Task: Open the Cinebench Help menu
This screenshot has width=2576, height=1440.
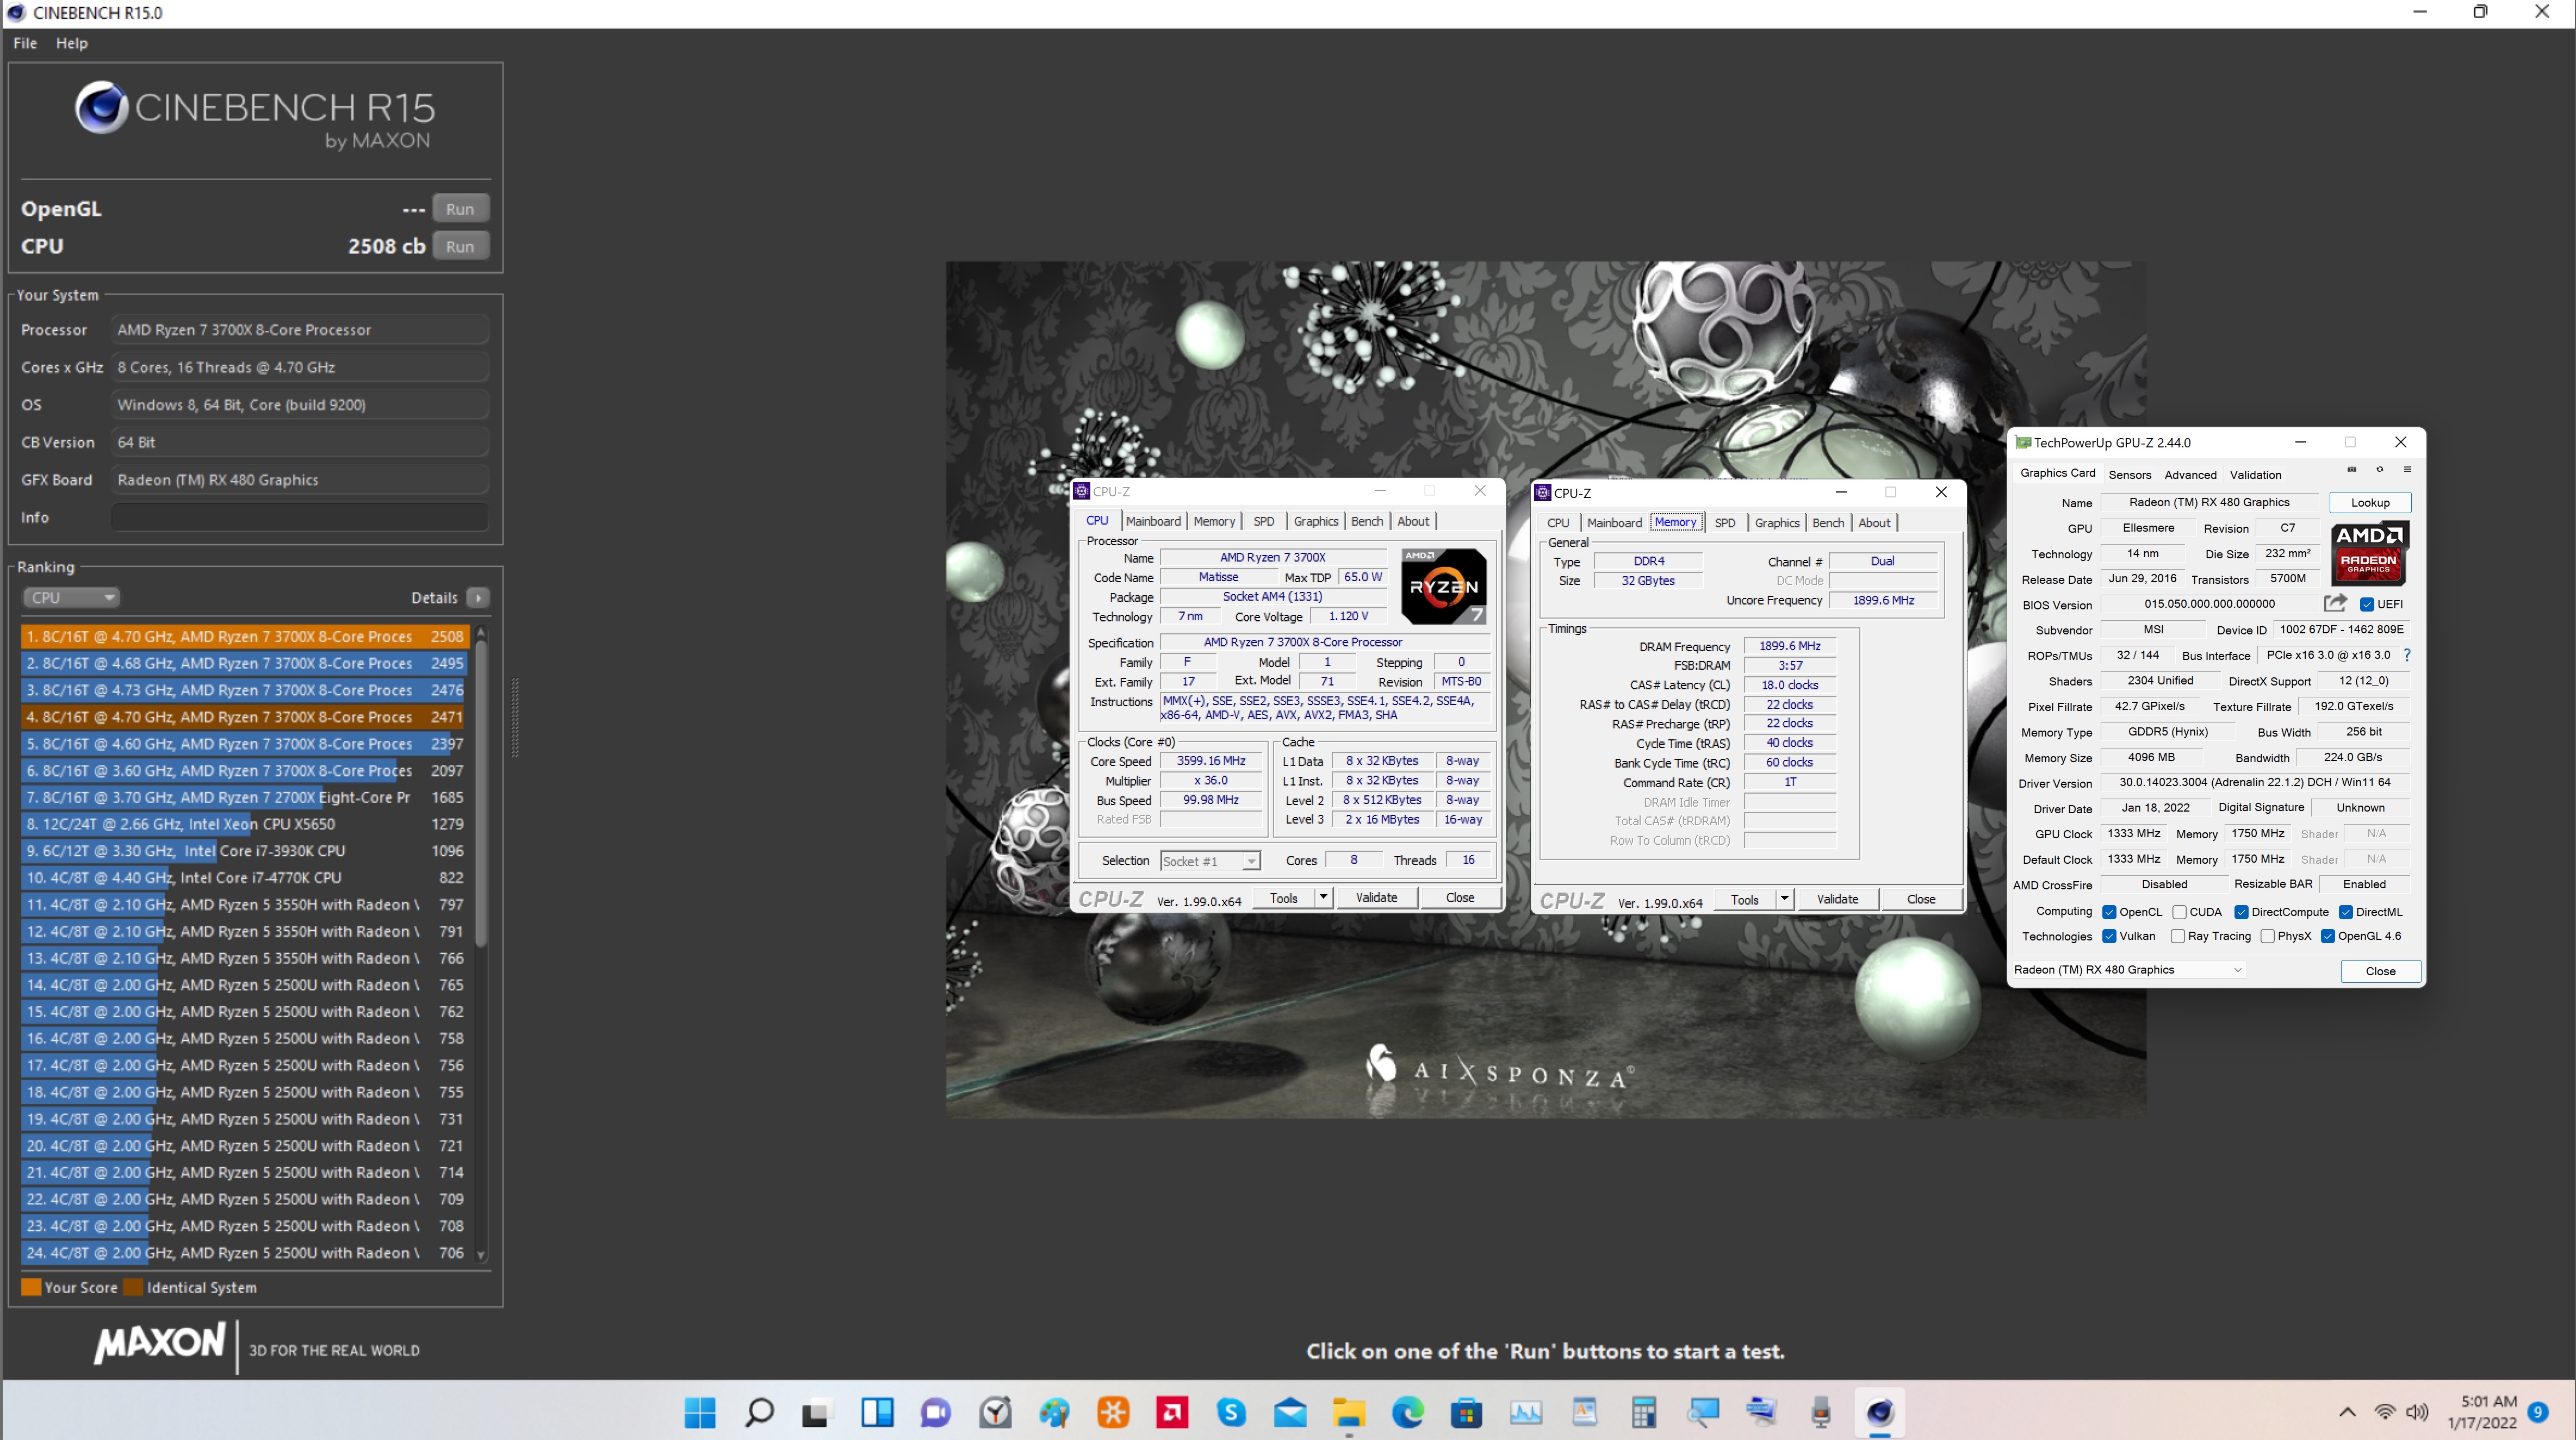Action: (72, 43)
